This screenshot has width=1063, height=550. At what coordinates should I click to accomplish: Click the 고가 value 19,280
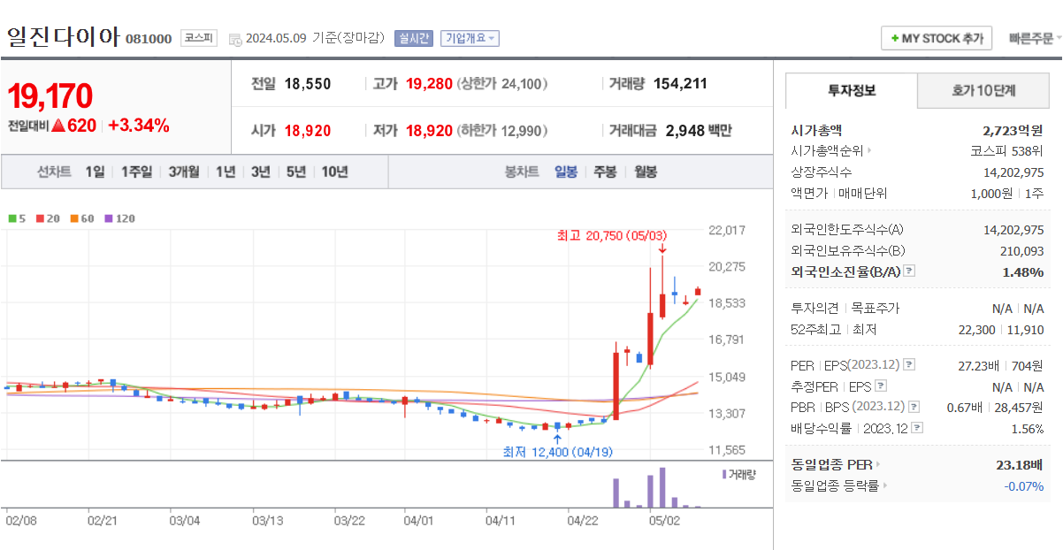[x=429, y=84]
